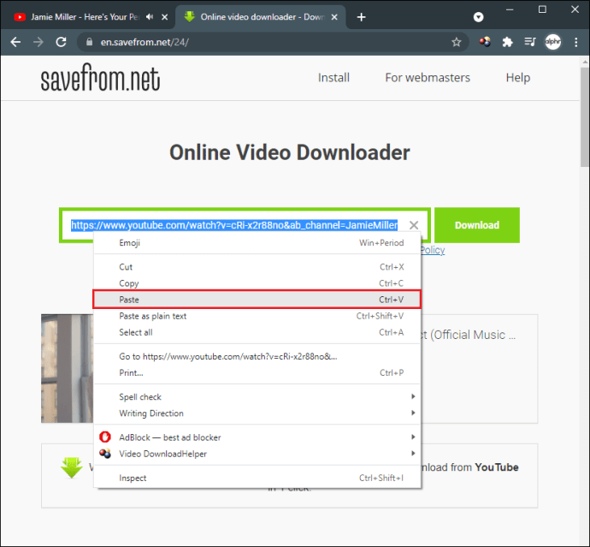Open the Chrome three-dot menu

[x=576, y=42]
